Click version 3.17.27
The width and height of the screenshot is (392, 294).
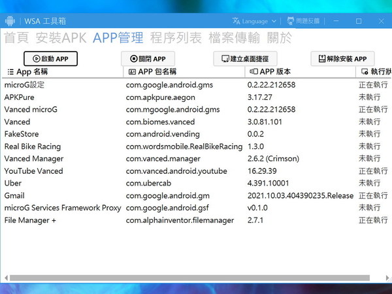tap(260, 97)
